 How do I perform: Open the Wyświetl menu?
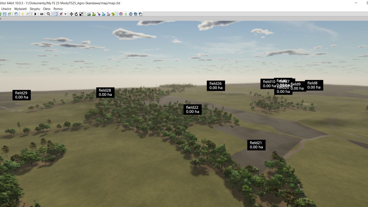[20, 9]
